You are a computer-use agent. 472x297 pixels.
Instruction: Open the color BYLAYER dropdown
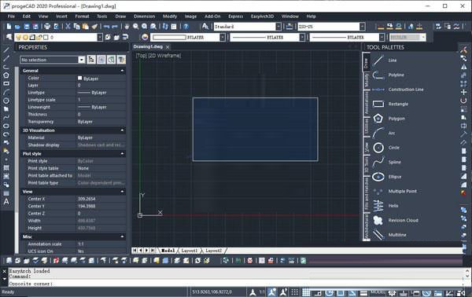pos(223,37)
